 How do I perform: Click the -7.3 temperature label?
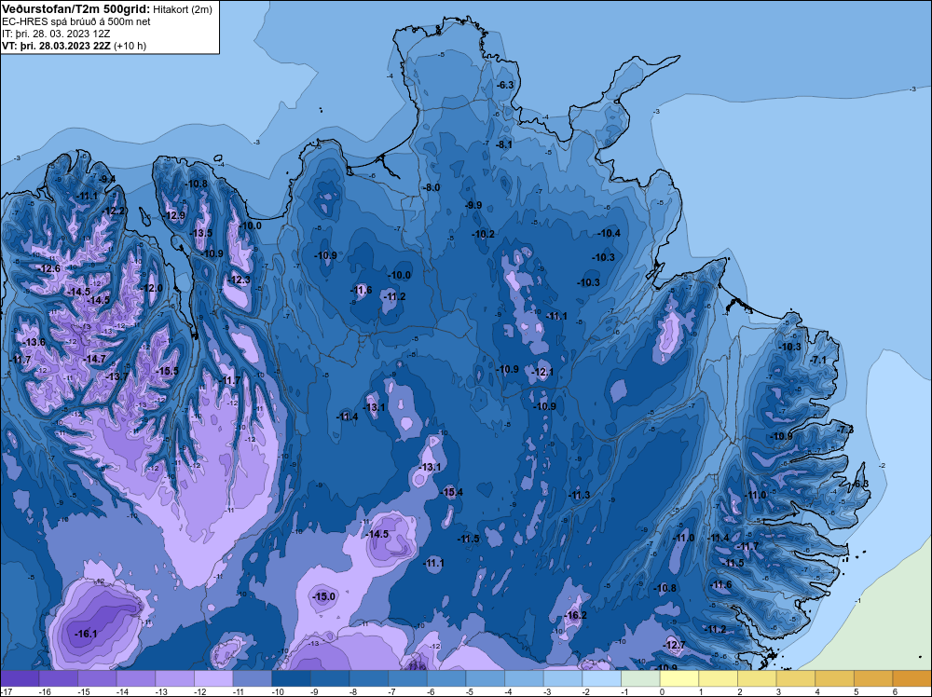click(844, 429)
